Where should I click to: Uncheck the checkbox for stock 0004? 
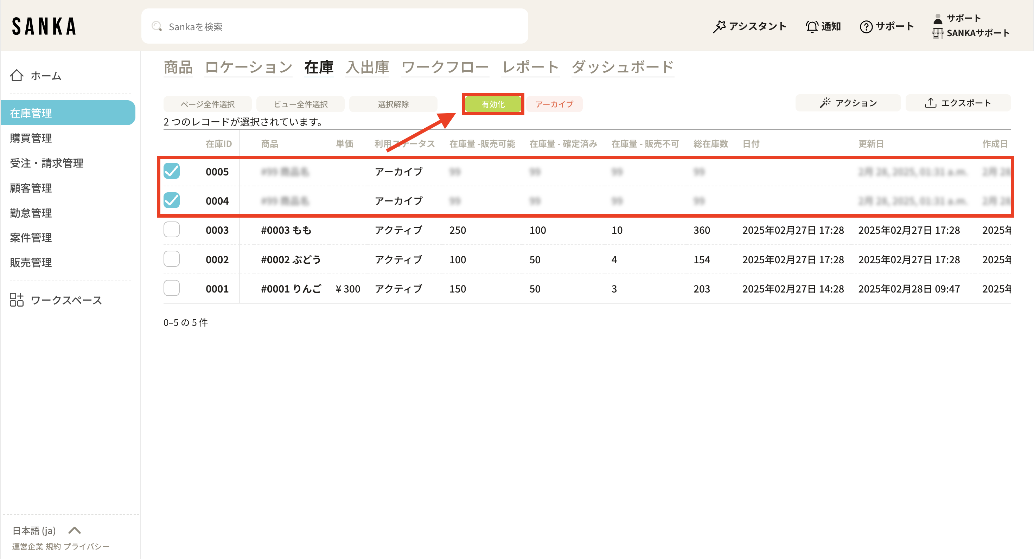tap(171, 200)
